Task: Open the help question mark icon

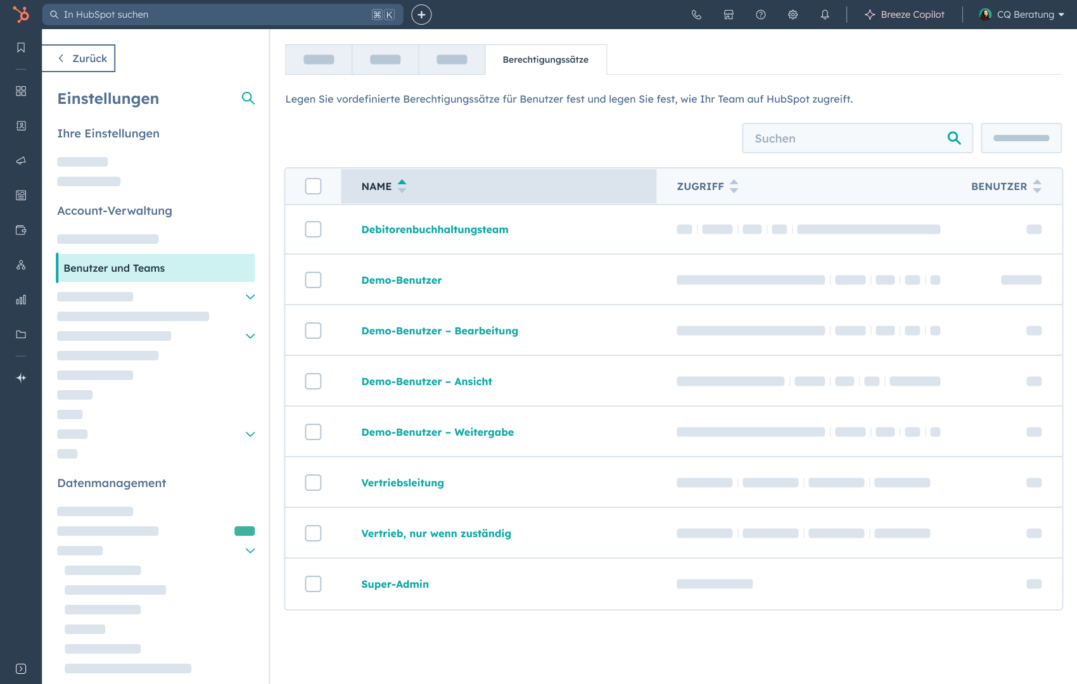Action: pyautogui.click(x=761, y=15)
